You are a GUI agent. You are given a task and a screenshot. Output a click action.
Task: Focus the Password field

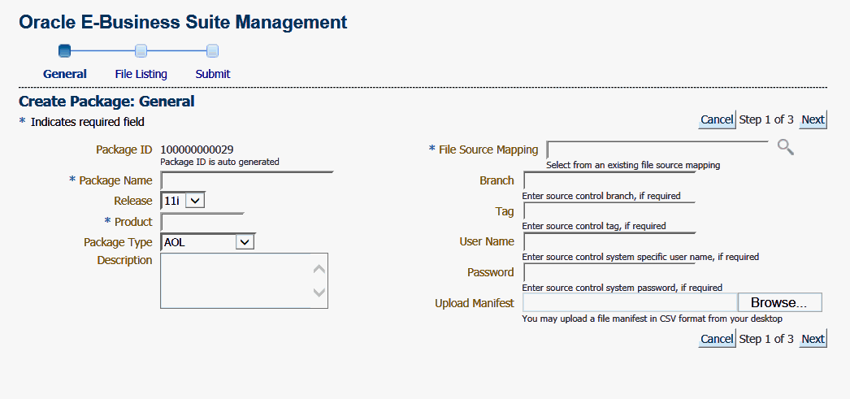point(609,272)
